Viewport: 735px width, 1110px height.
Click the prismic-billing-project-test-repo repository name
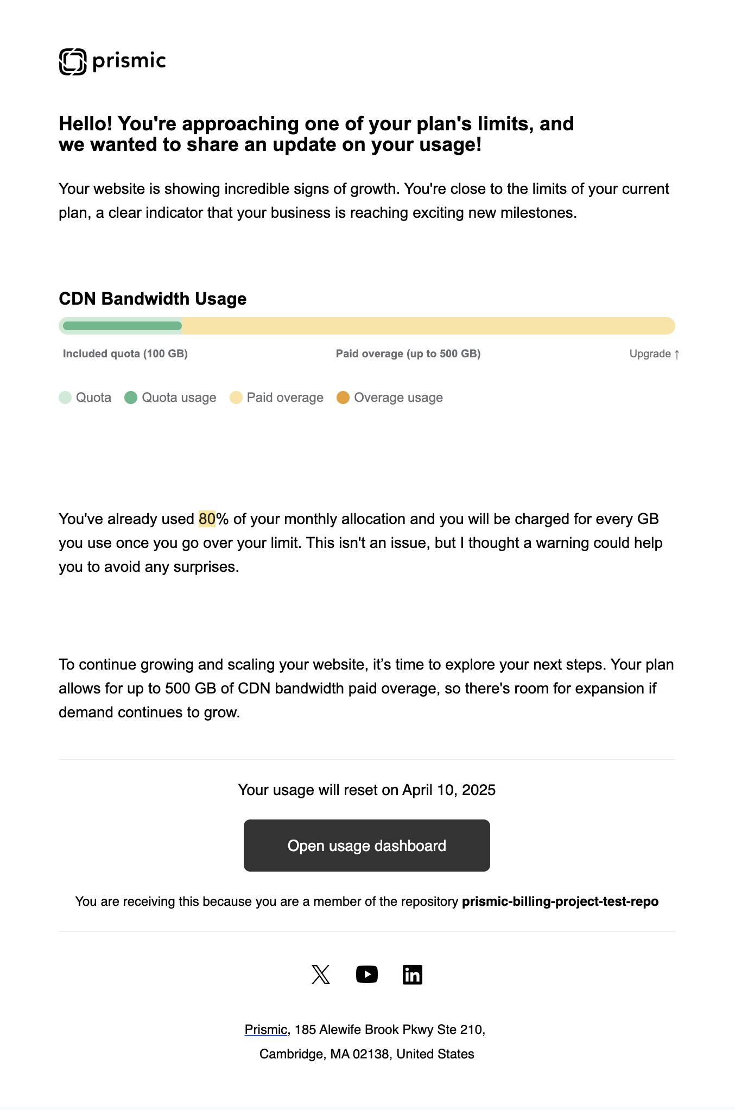(x=560, y=901)
